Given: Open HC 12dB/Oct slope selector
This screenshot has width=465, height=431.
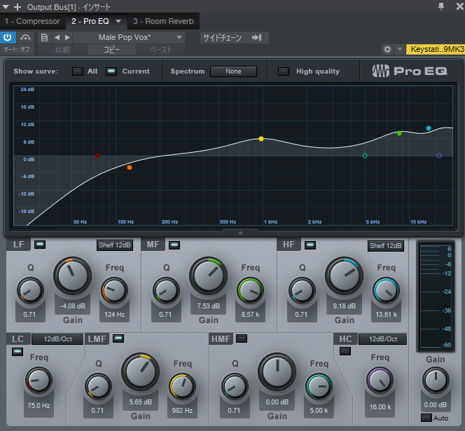Looking at the screenshot, I should pyautogui.click(x=382, y=339).
